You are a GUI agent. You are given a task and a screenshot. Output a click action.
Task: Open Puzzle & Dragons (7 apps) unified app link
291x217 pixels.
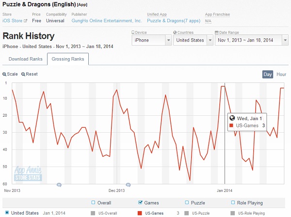[x=174, y=21]
